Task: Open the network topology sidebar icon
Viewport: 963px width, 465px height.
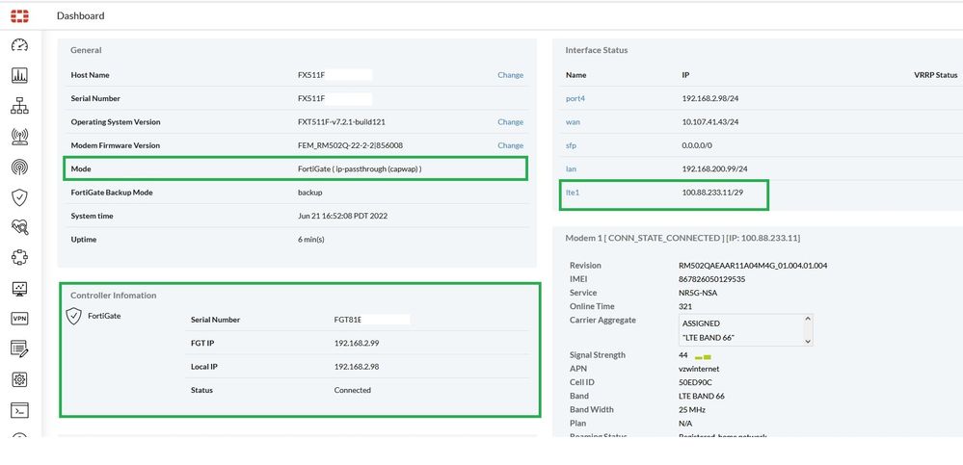Action: [x=19, y=106]
